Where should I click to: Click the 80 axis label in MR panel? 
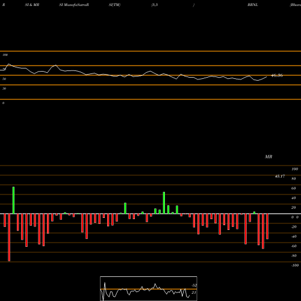[x=293, y=179]
